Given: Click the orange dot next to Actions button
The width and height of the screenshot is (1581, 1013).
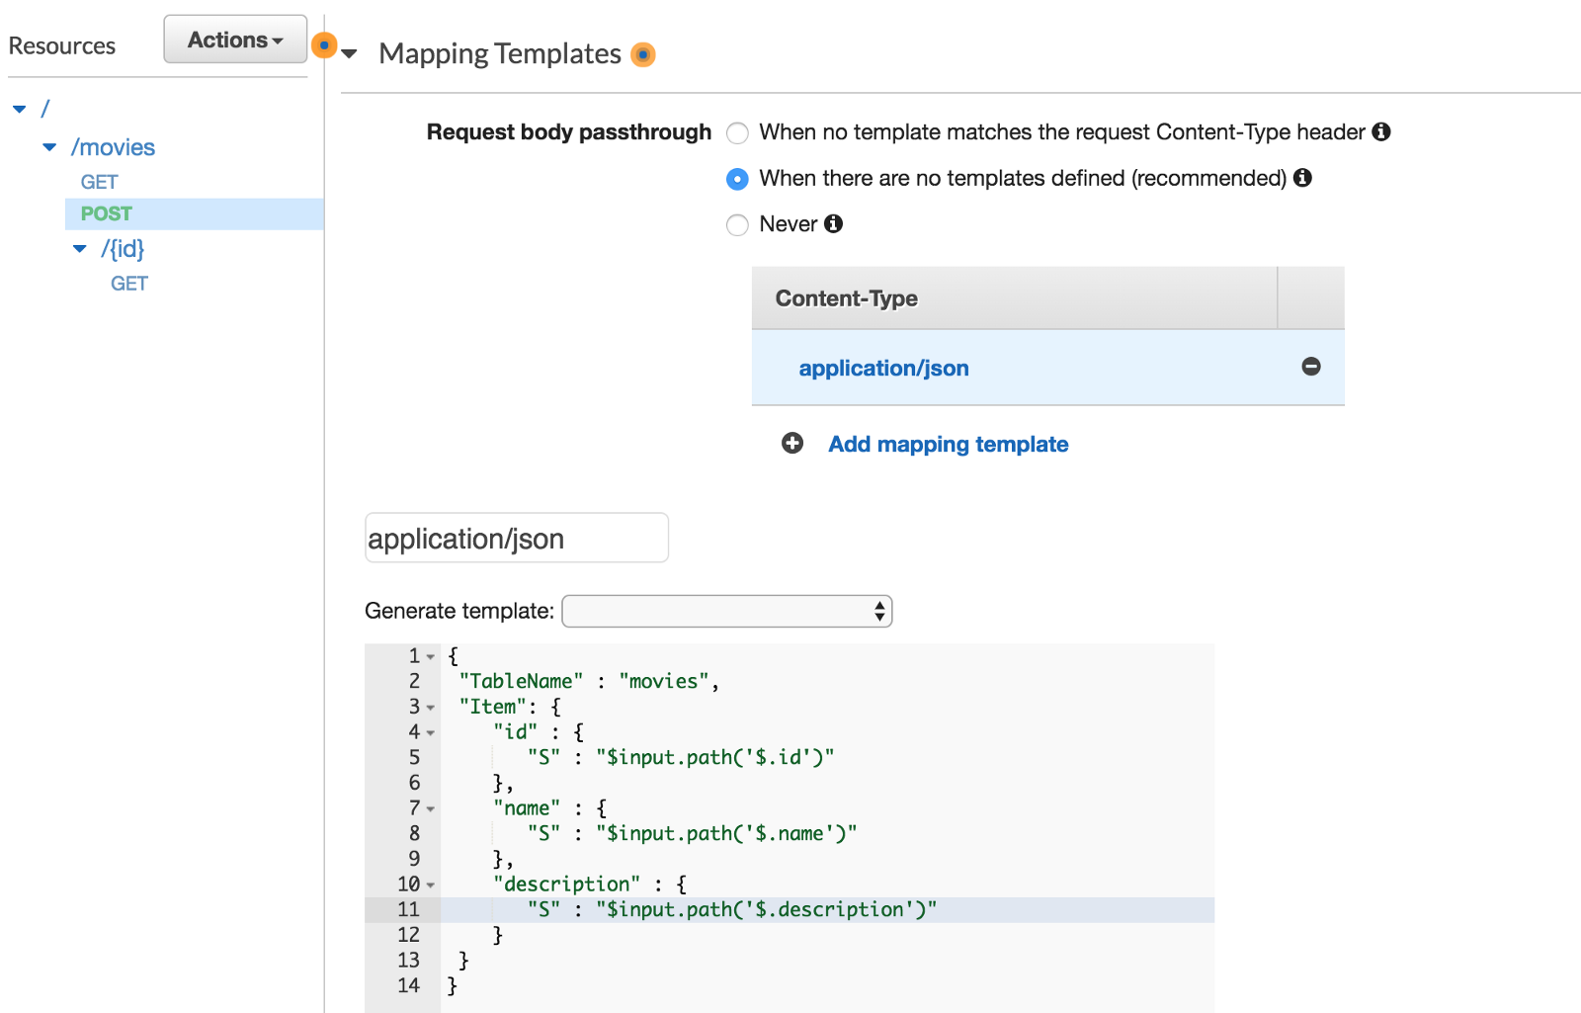Looking at the screenshot, I should pyautogui.click(x=324, y=45).
